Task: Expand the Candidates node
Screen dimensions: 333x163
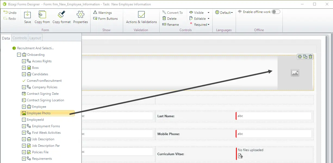Action: 24,74
